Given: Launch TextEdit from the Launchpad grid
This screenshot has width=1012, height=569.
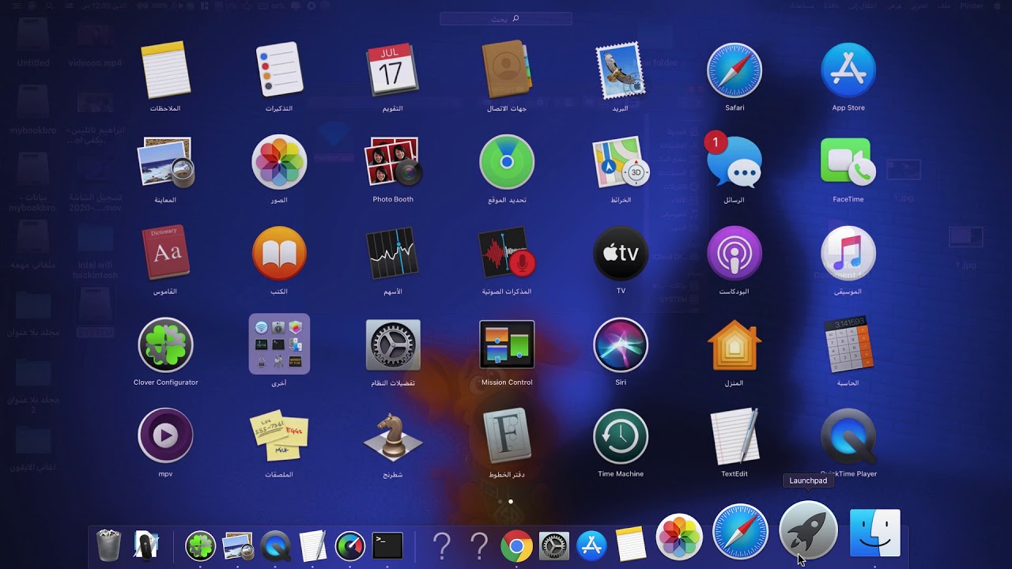Looking at the screenshot, I should tap(734, 436).
